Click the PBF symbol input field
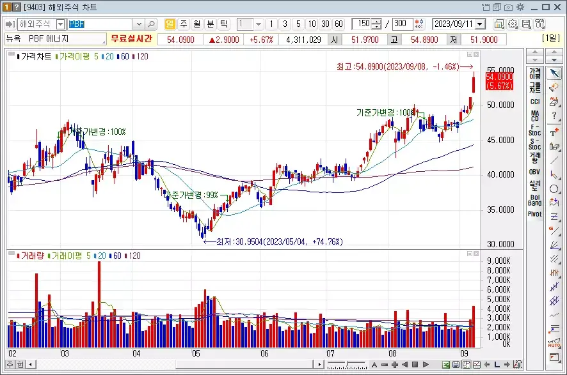This screenshot has height=375, width=567. coord(100,24)
